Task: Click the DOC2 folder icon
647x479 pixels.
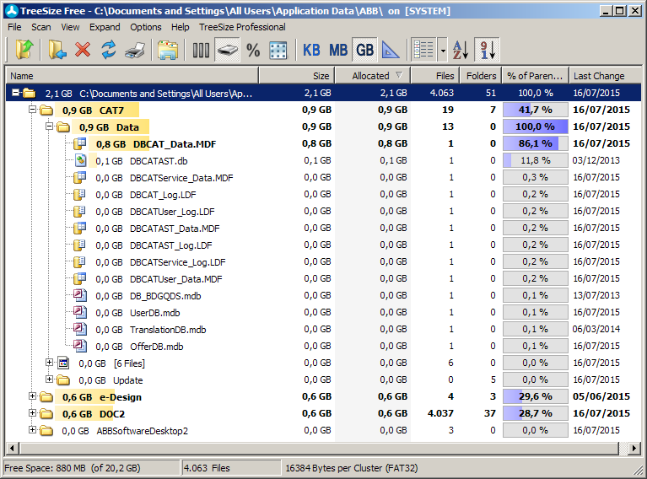Action: pos(46,414)
